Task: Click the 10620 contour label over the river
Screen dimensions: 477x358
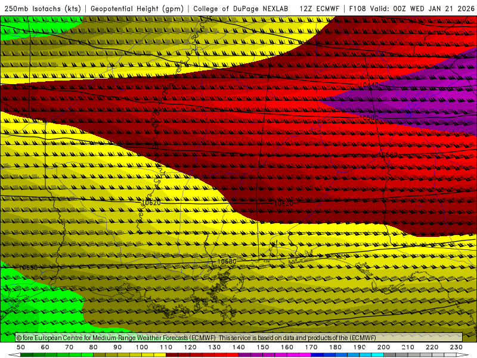Action: click(151, 202)
